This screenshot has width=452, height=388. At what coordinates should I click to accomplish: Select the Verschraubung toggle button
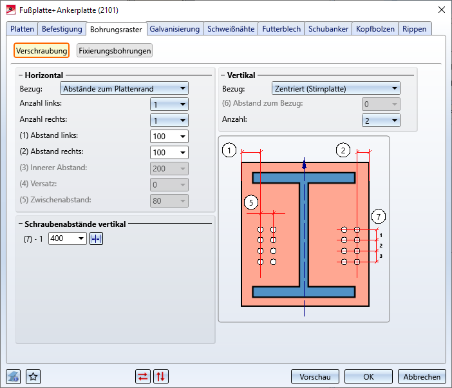point(41,50)
